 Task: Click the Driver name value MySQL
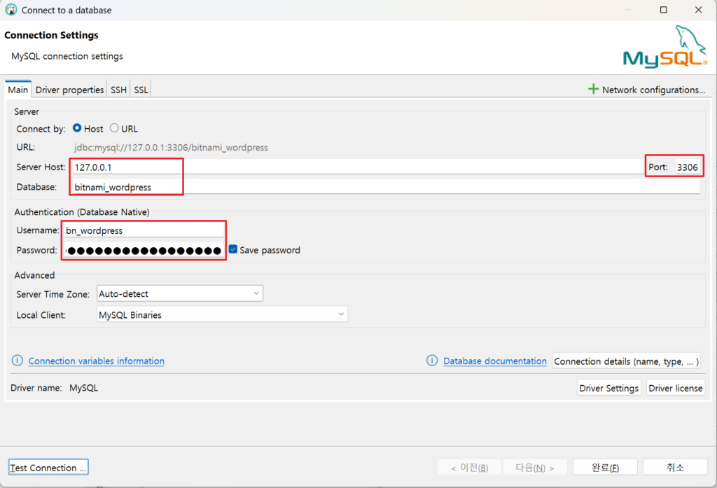click(84, 388)
